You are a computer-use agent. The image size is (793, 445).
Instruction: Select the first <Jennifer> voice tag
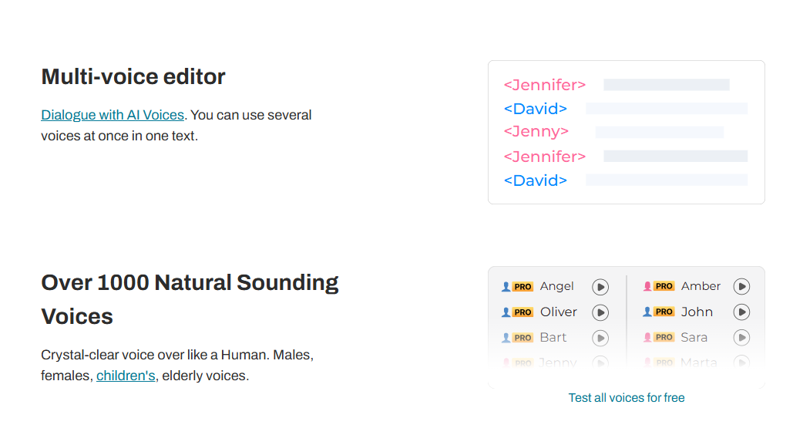(x=545, y=85)
